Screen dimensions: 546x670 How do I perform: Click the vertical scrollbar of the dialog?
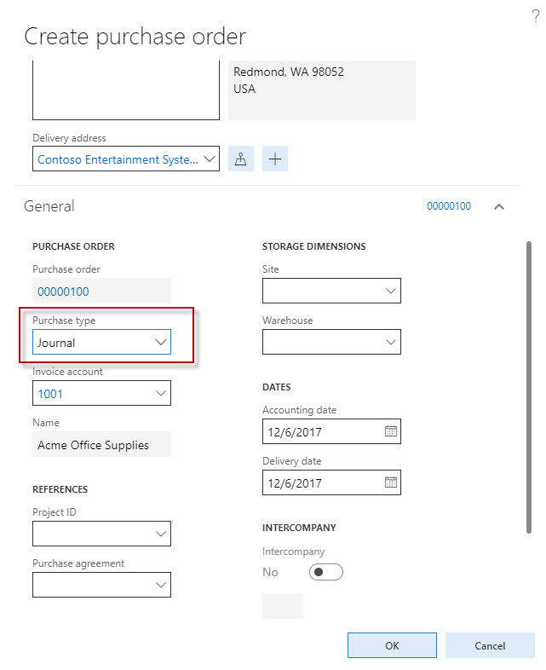[530, 384]
